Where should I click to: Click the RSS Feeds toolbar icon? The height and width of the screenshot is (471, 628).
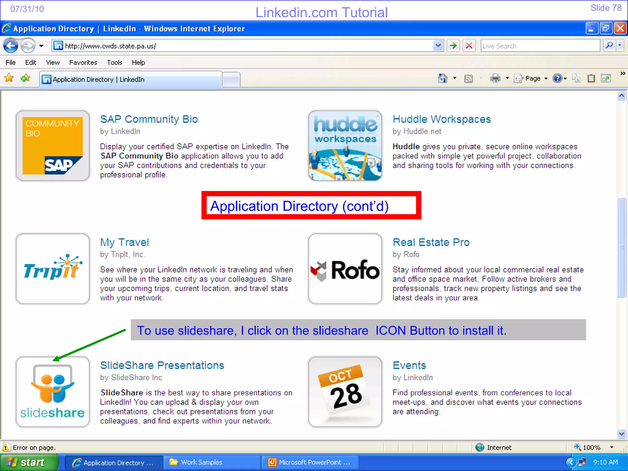pyautogui.click(x=468, y=79)
